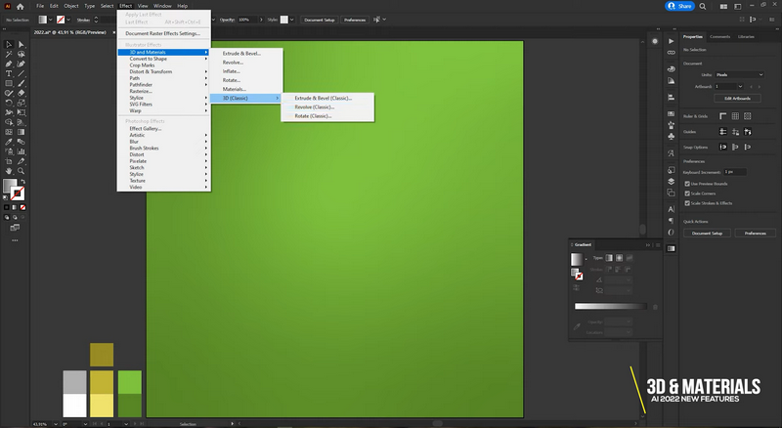Viewport: 782px width, 428px height.
Task: Open the Actions panel play icon
Action: click(672, 41)
